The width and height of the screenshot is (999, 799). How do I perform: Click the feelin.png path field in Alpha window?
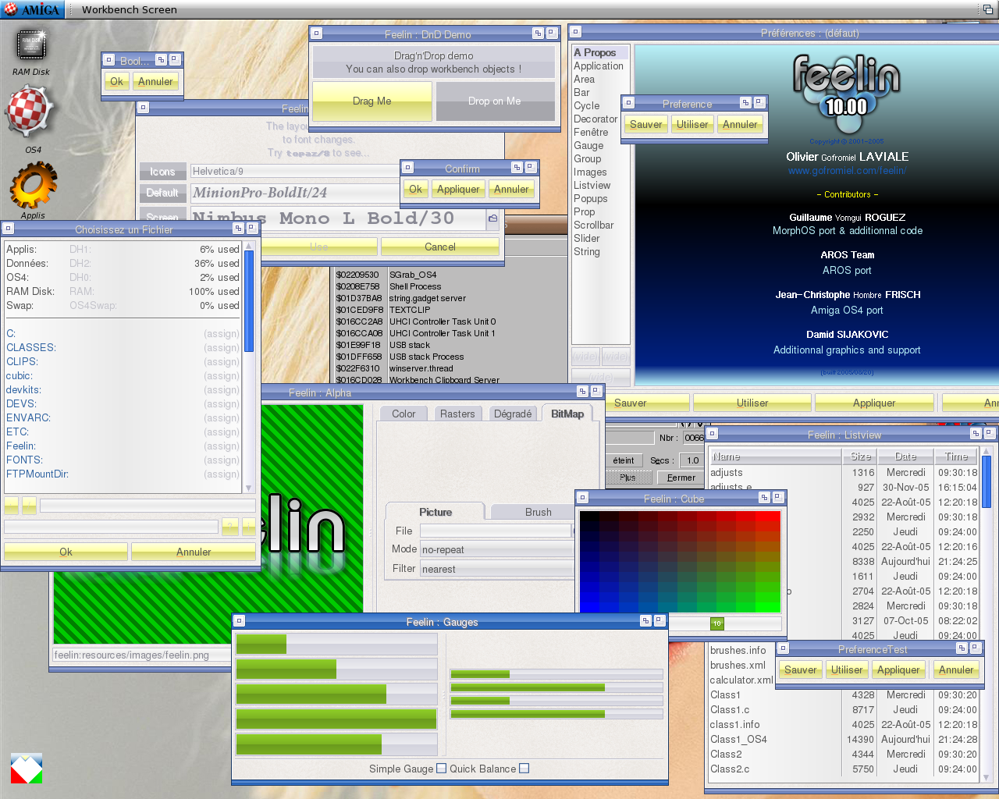click(x=142, y=655)
